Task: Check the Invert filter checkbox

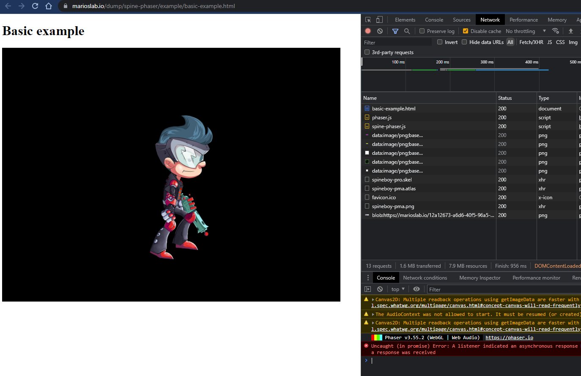Action: 440,42
